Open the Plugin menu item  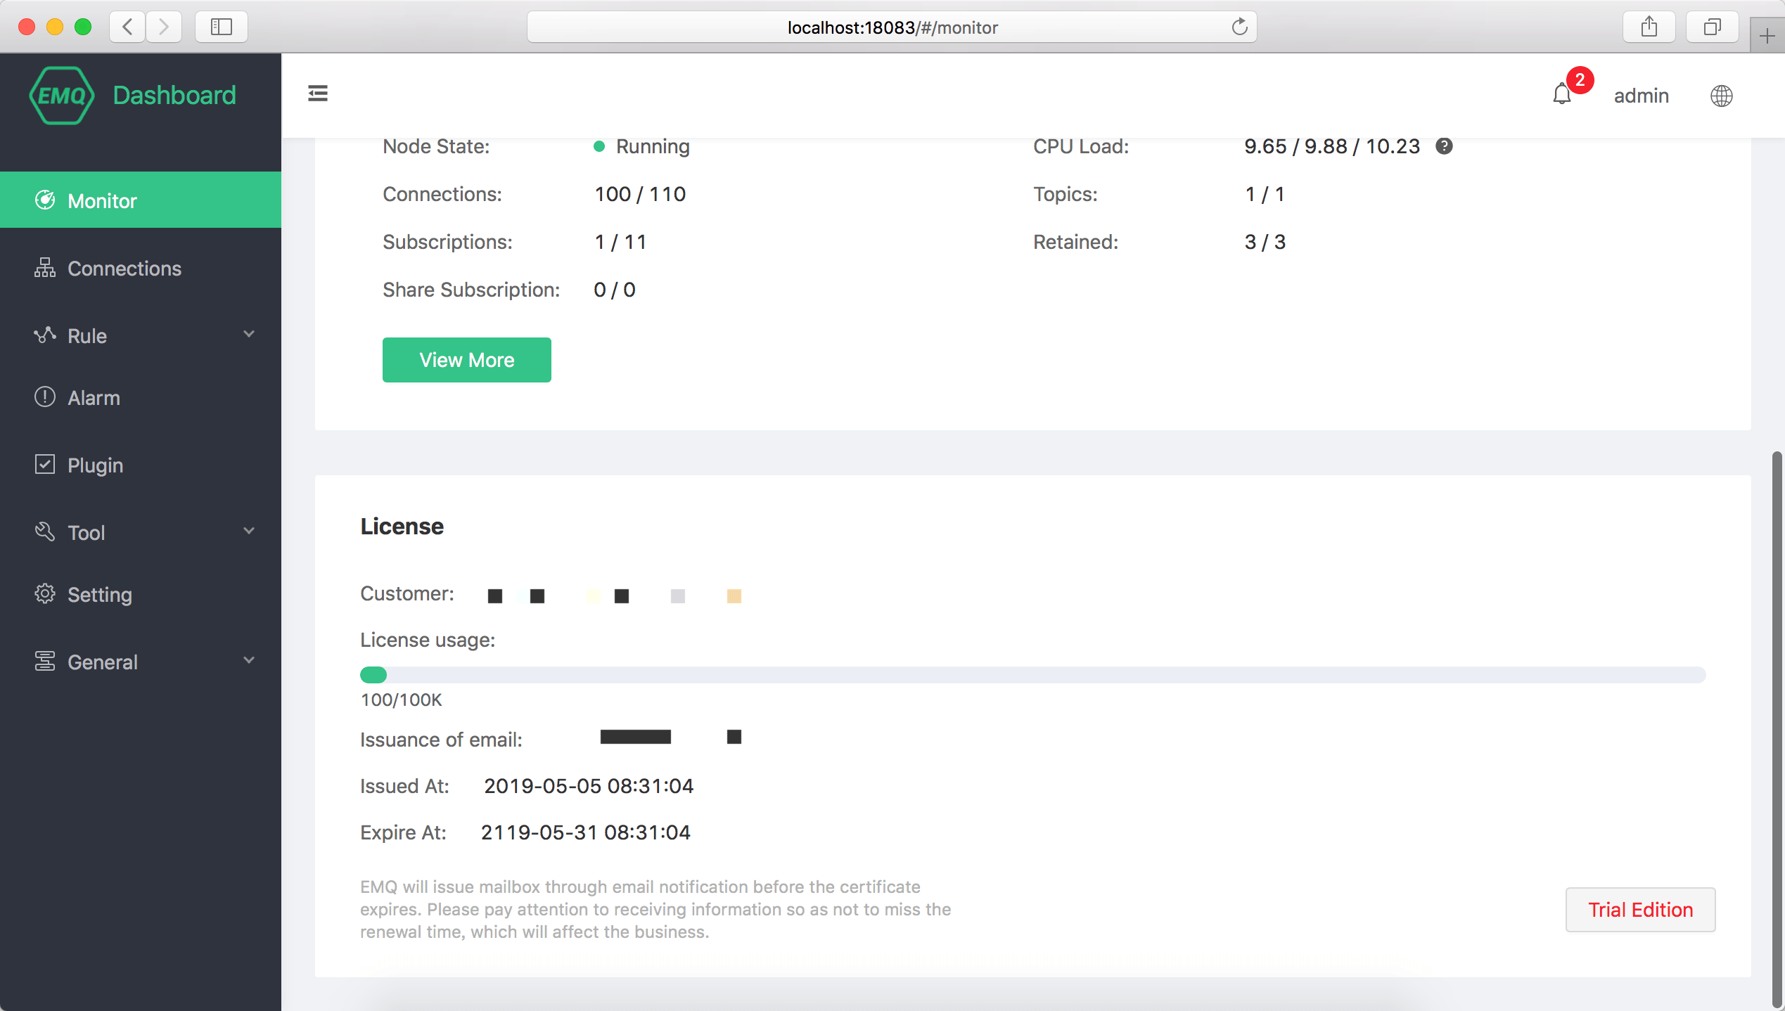pos(95,465)
